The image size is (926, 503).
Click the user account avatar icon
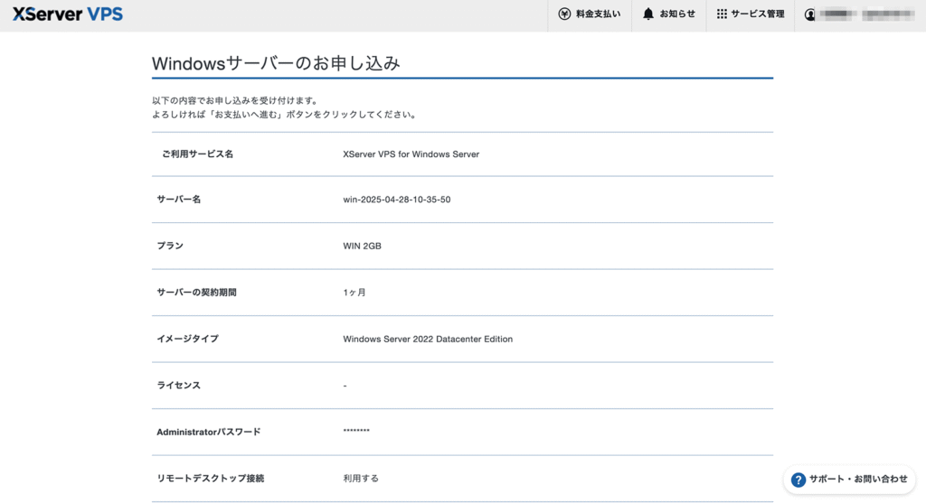[x=810, y=14]
